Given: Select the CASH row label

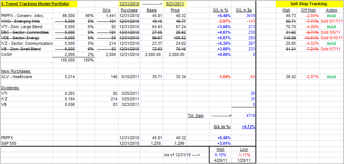Looking at the screenshot, I should (x=6, y=55).
